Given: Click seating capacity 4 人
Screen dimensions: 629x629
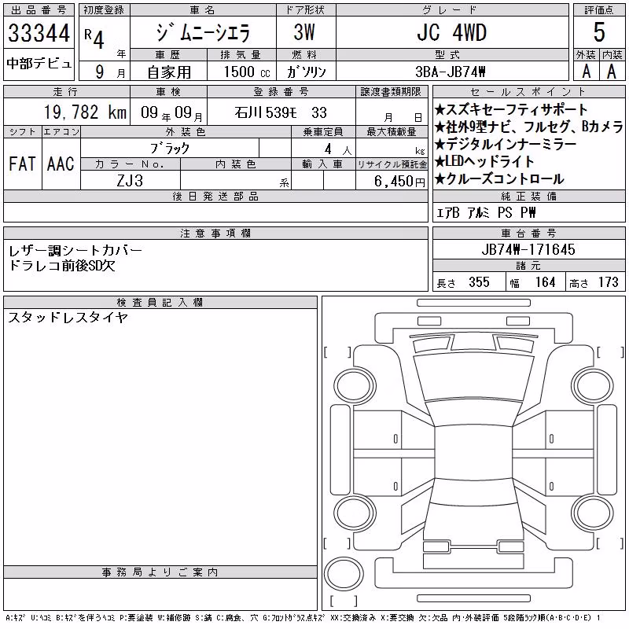Looking at the screenshot, I should coord(338,149).
